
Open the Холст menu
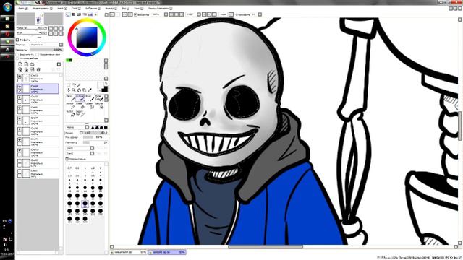62,9
